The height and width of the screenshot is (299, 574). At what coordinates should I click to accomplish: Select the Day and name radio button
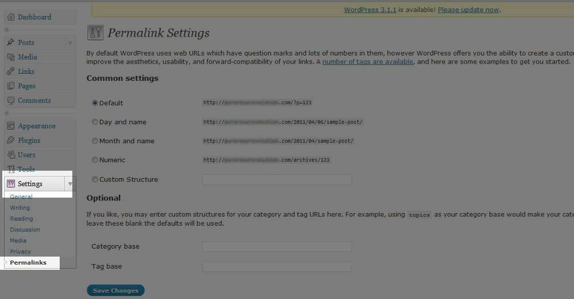pos(95,122)
